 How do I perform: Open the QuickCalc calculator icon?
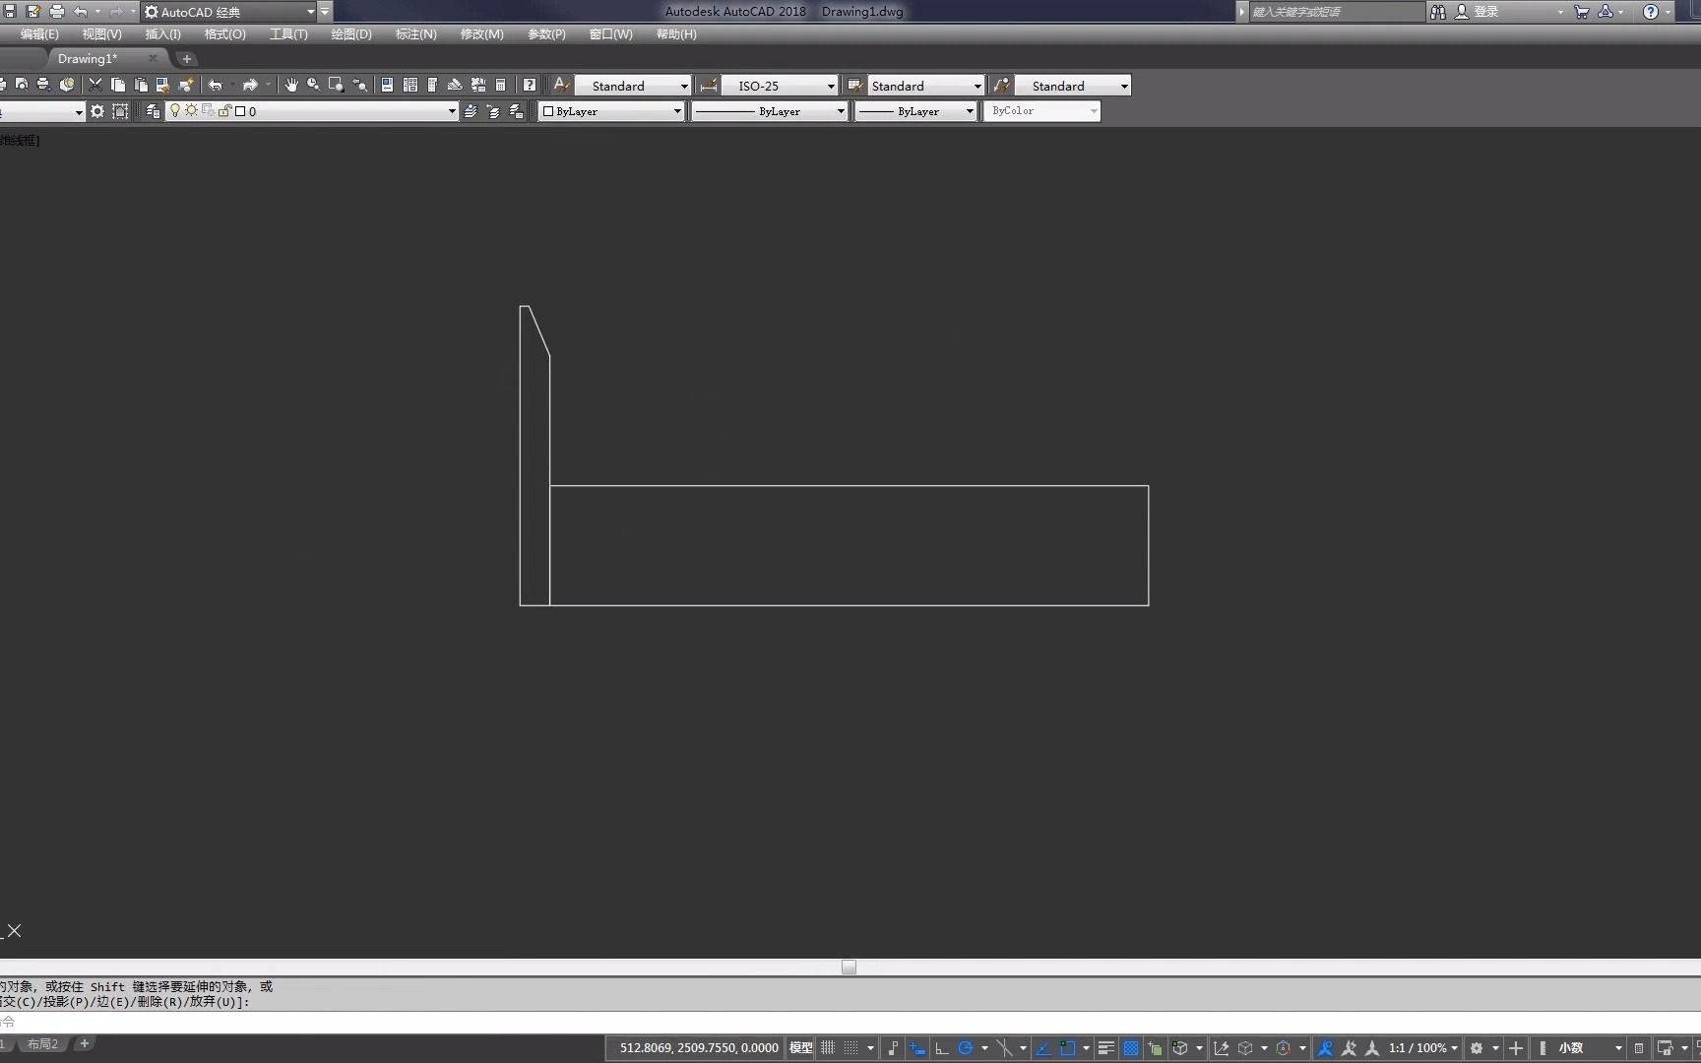(500, 86)
